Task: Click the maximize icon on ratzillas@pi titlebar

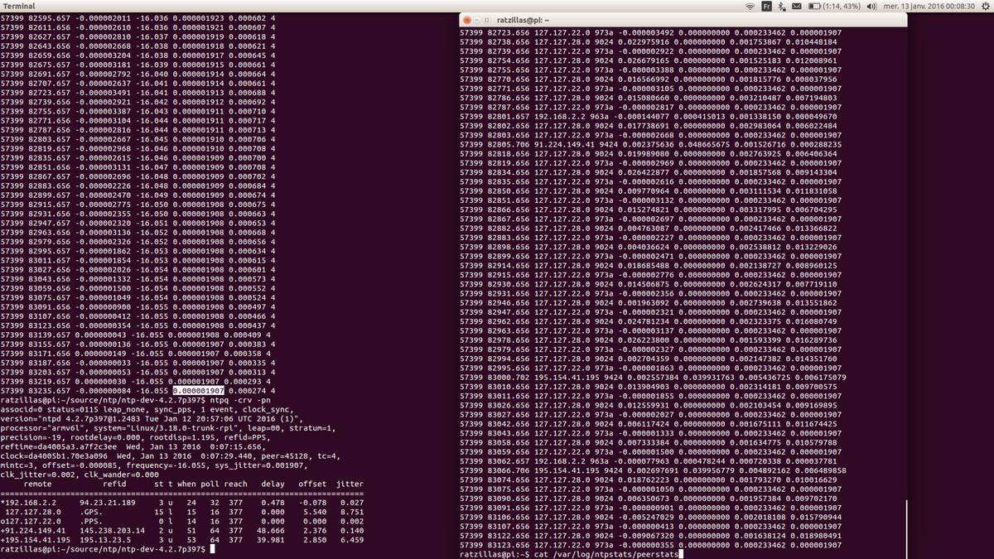Action: coord(487,18)
